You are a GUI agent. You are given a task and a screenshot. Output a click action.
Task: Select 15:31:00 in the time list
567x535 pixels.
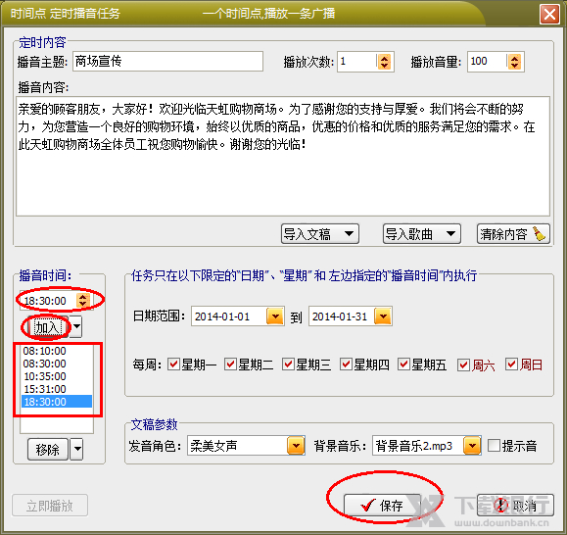click(45, 389)
